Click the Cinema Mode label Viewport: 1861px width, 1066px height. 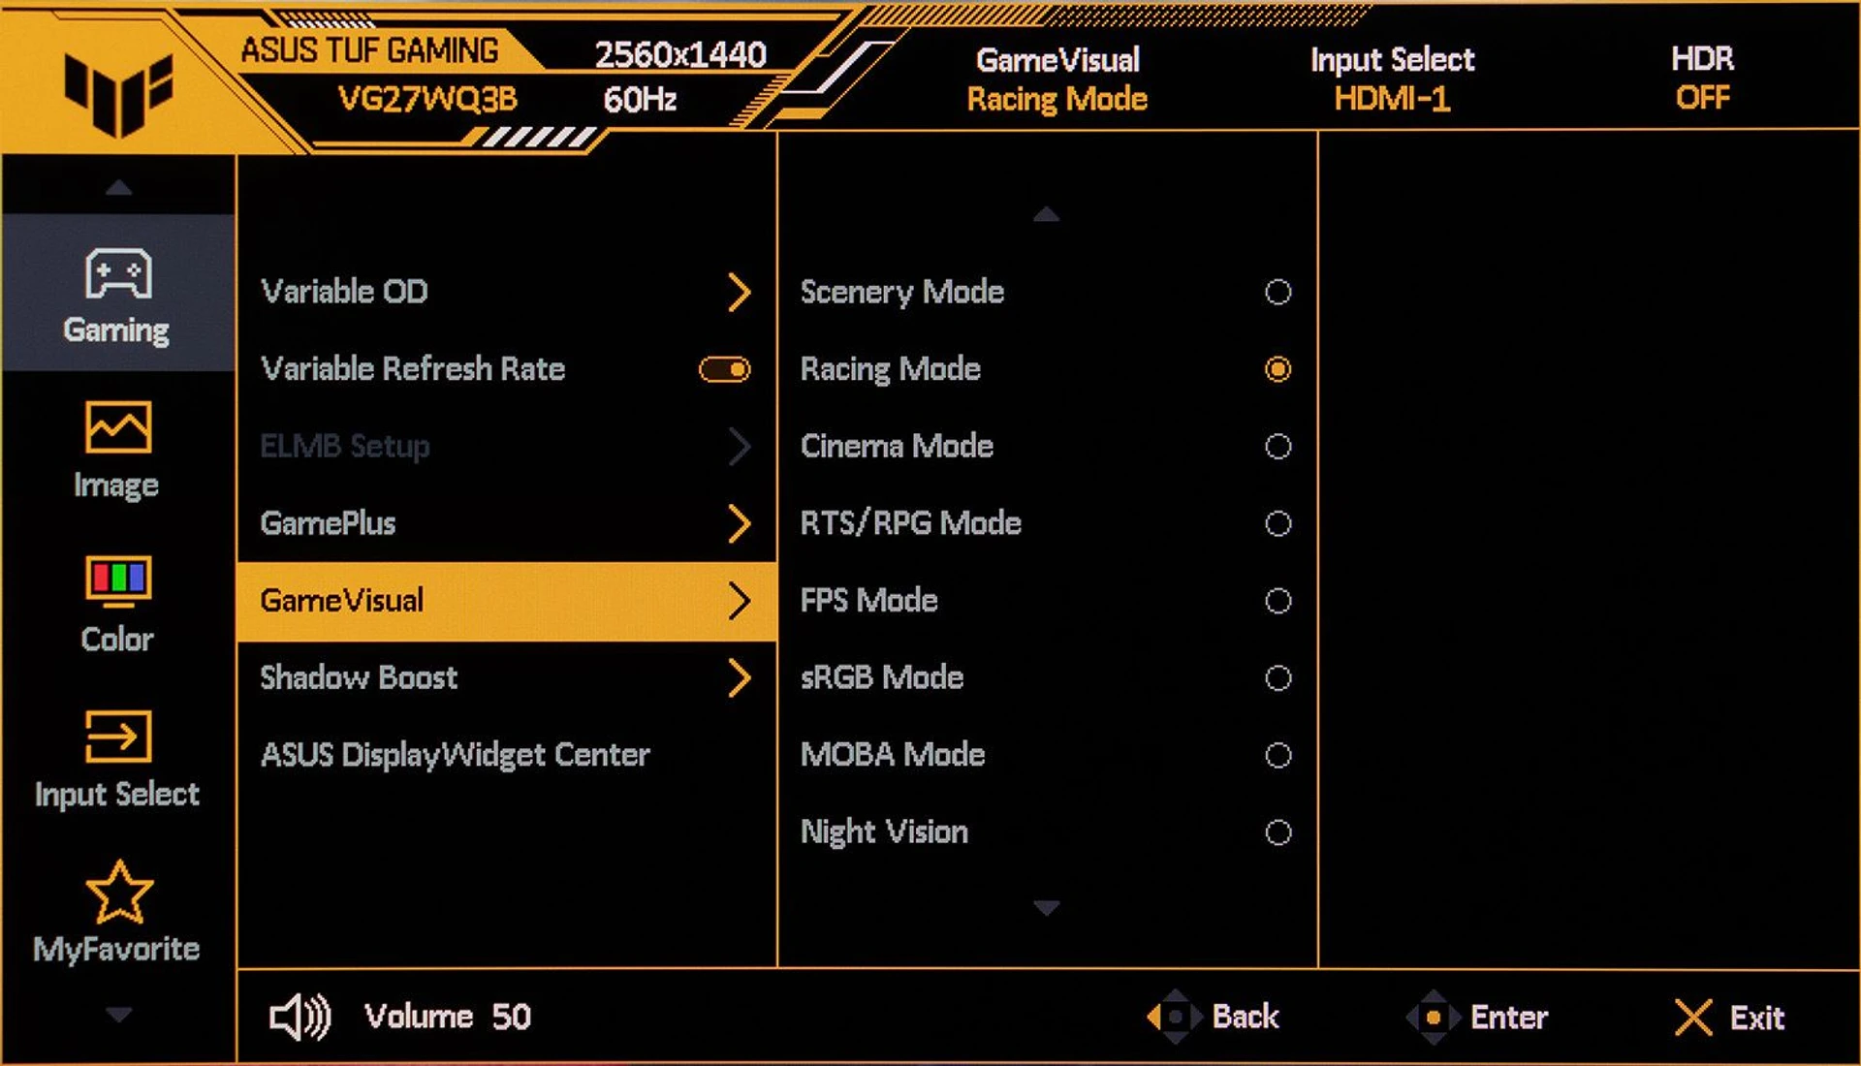(x=898, y=447)
